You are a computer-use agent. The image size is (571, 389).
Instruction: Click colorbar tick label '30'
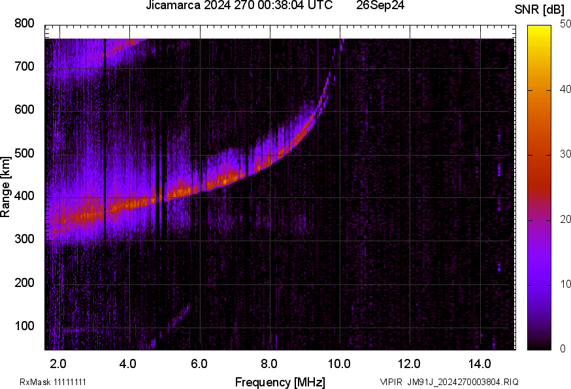tap(565, 154)
